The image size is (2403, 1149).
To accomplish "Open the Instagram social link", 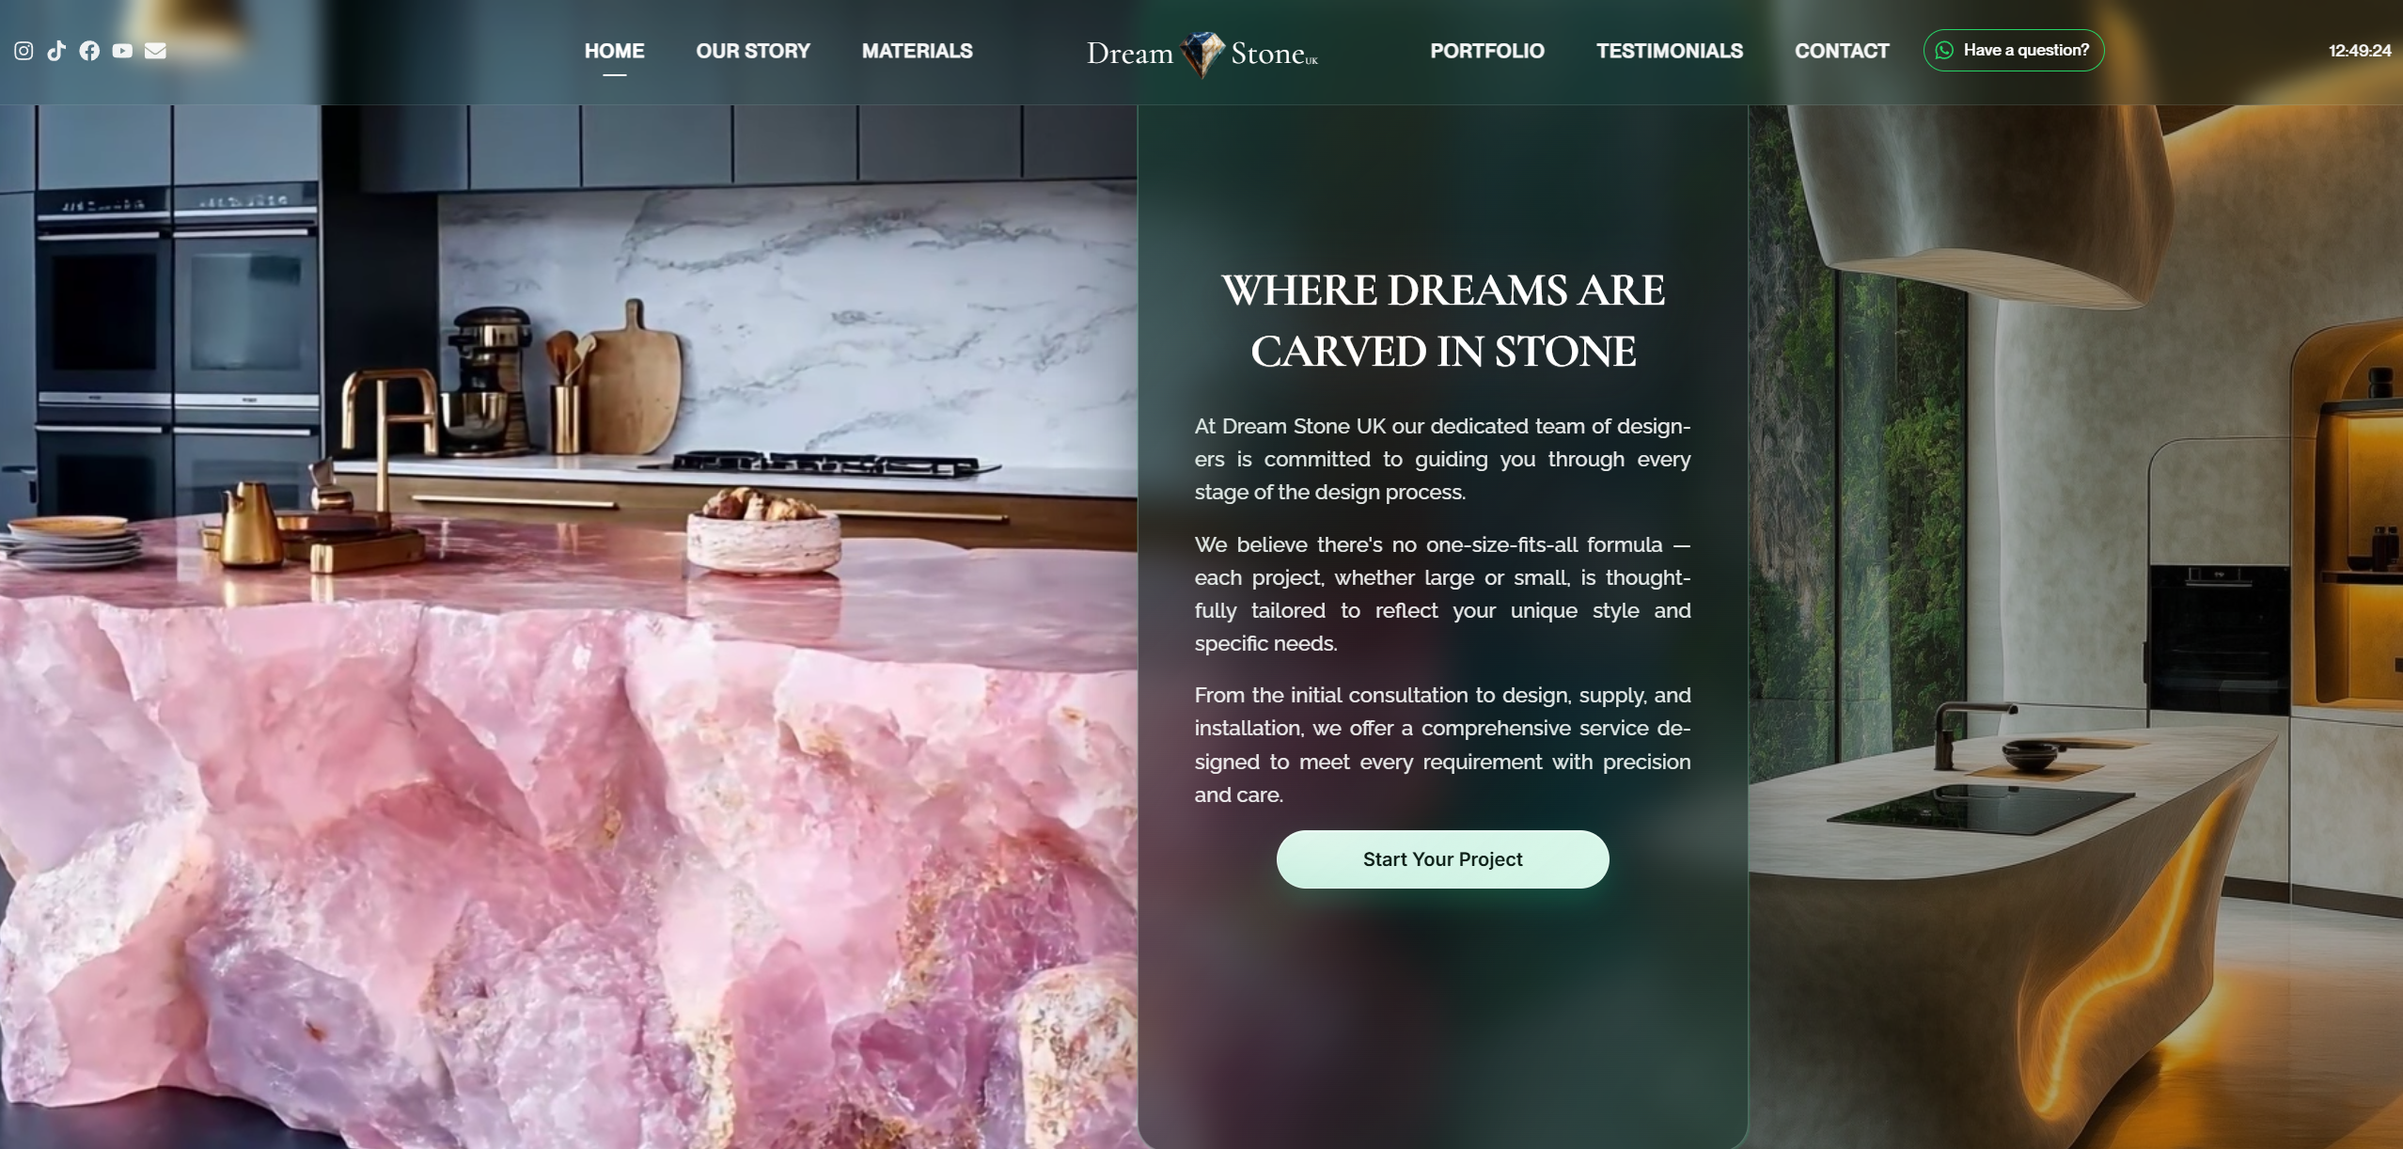I will click(24, 51).
